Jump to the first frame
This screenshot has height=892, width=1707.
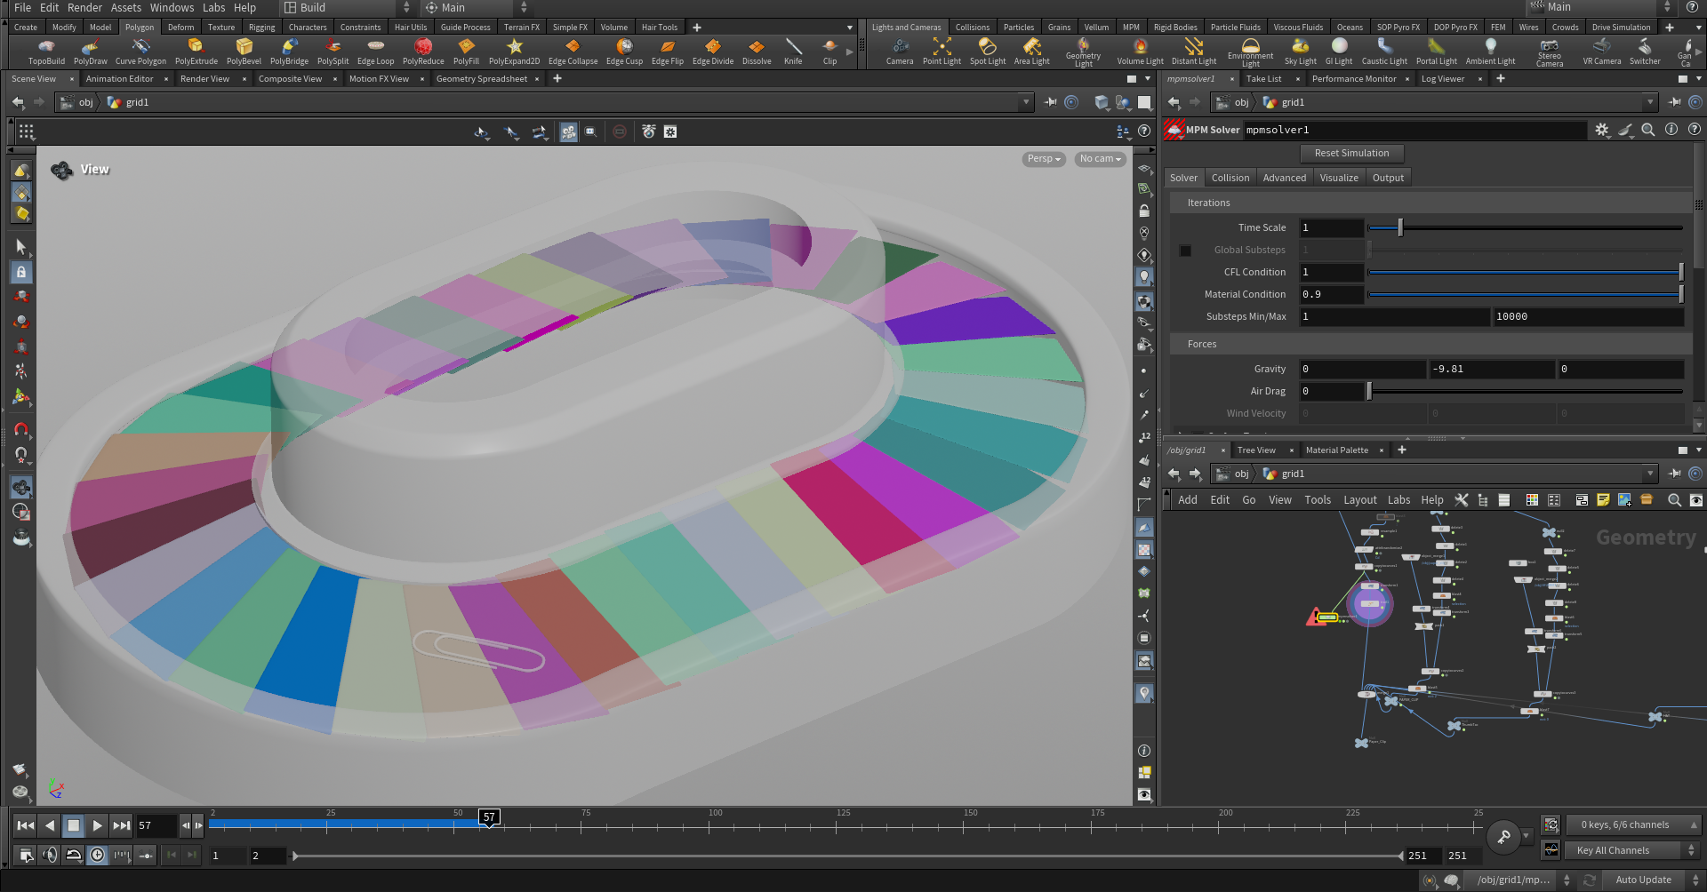pyautogui.click(x=26, y=825)
